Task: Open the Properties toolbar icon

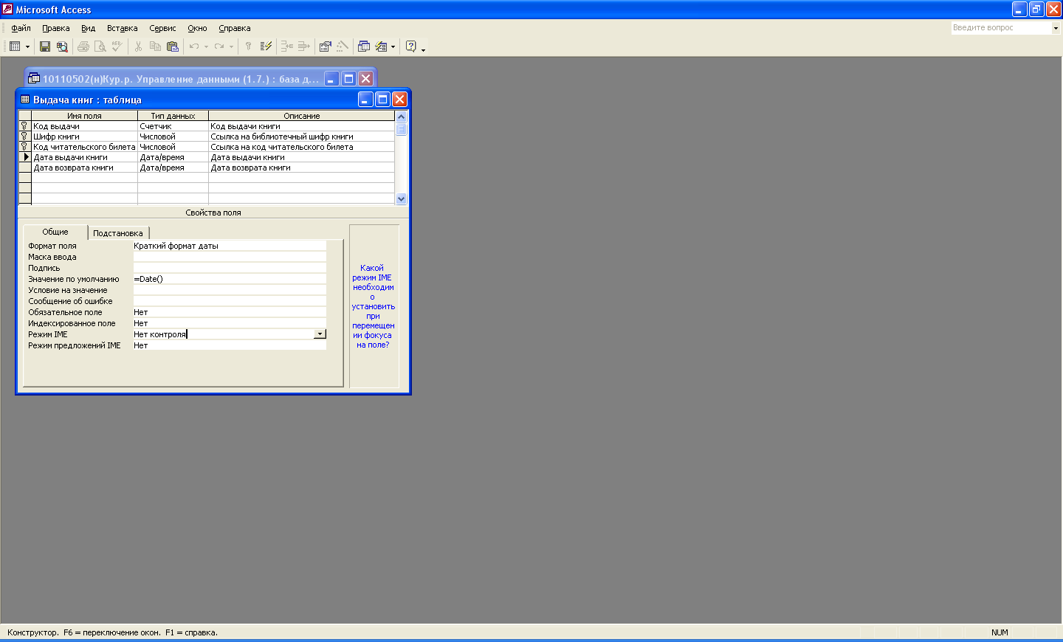Action: pos(325,46)
